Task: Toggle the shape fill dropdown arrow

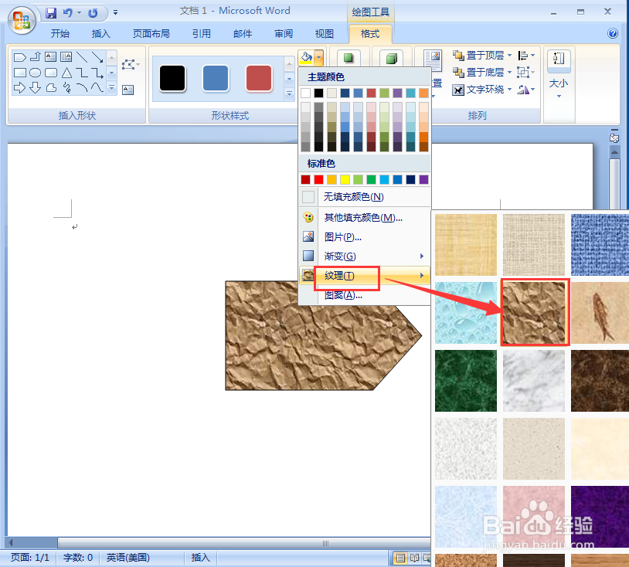Action: click(319, 58)
